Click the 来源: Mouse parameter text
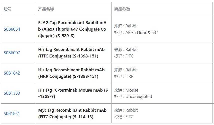Screen dimensions: 214x125 [126, 90]
